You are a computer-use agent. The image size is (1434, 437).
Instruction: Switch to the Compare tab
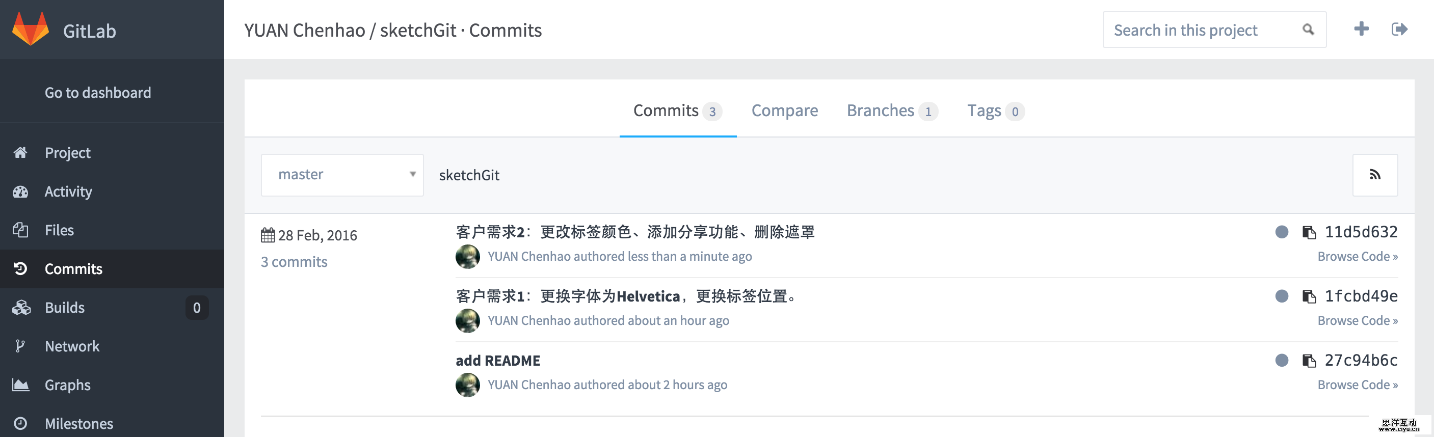click(784, 111)
